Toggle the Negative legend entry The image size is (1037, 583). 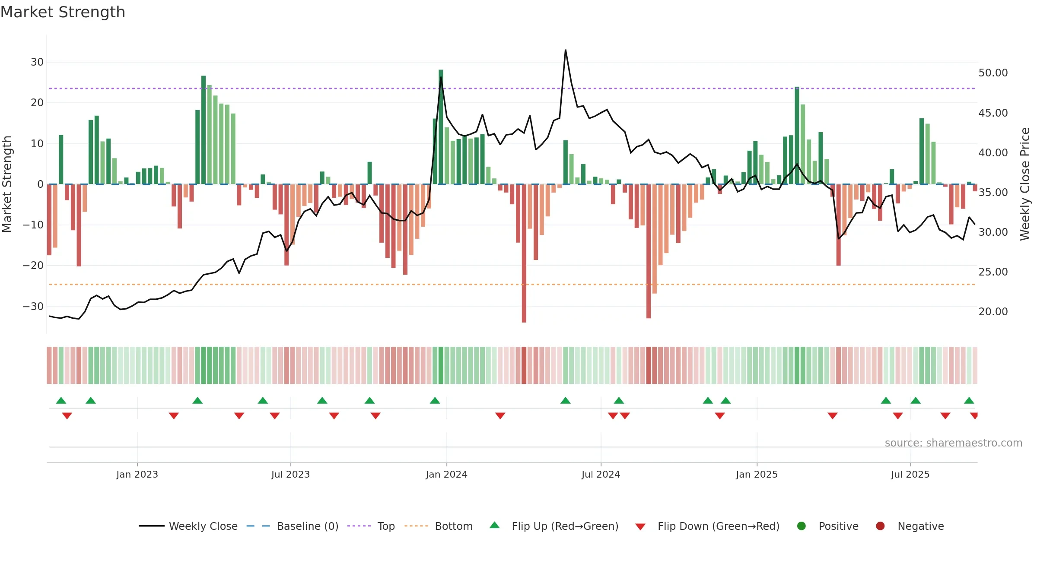[910, 526]
